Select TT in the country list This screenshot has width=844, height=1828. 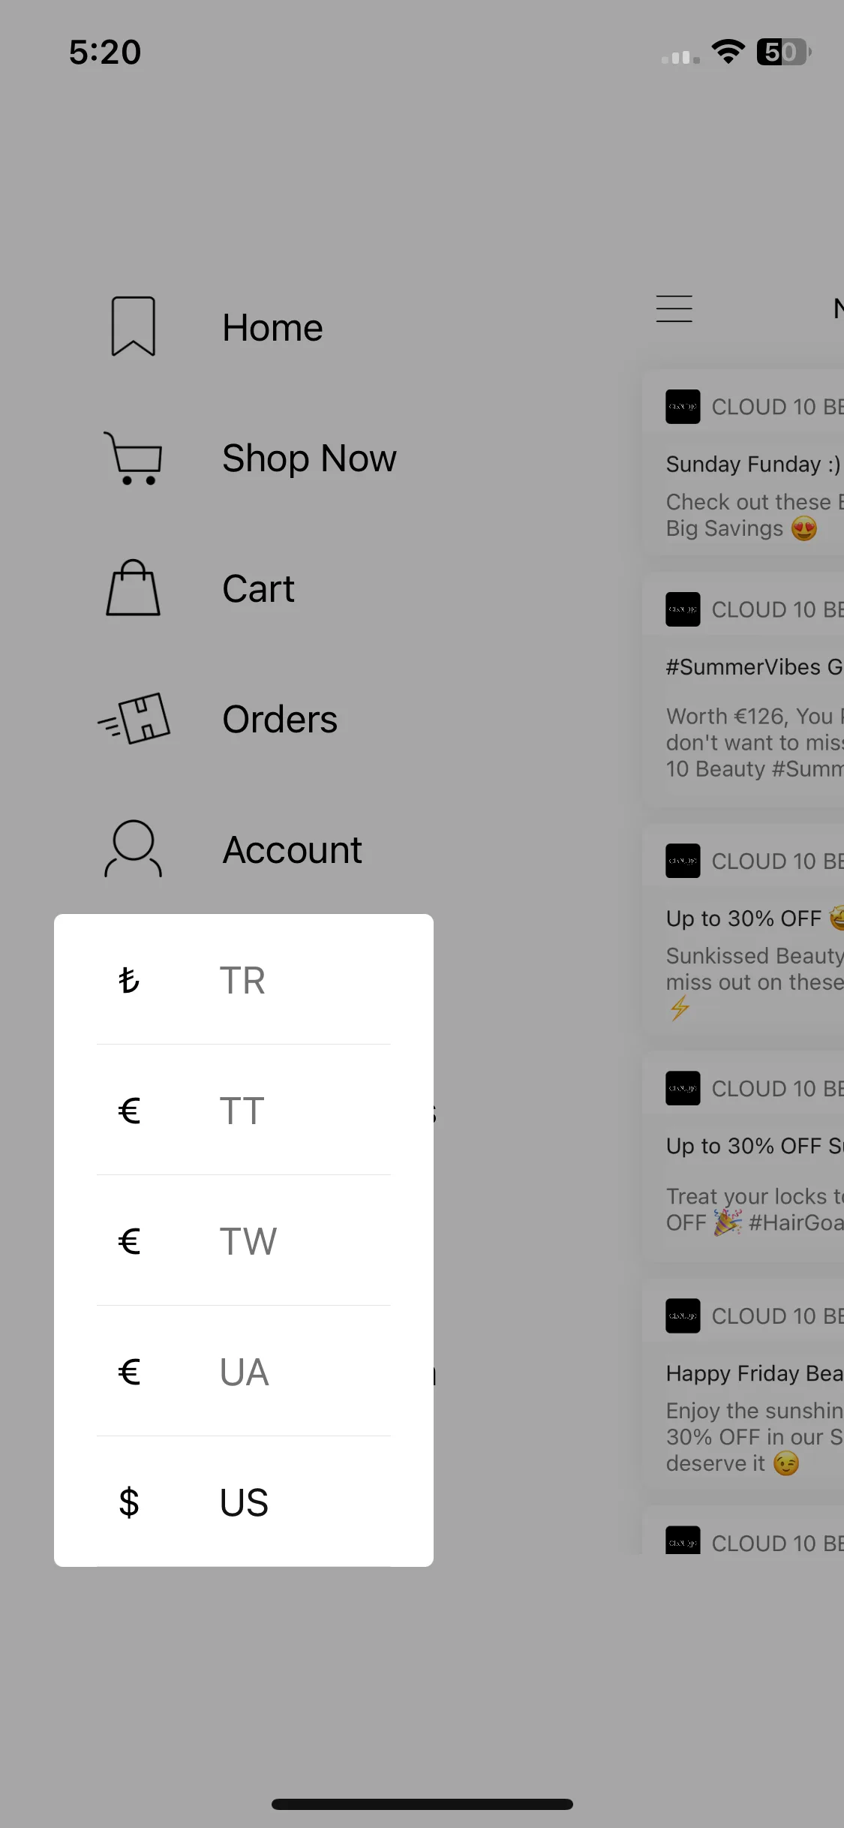point(244,1110)
